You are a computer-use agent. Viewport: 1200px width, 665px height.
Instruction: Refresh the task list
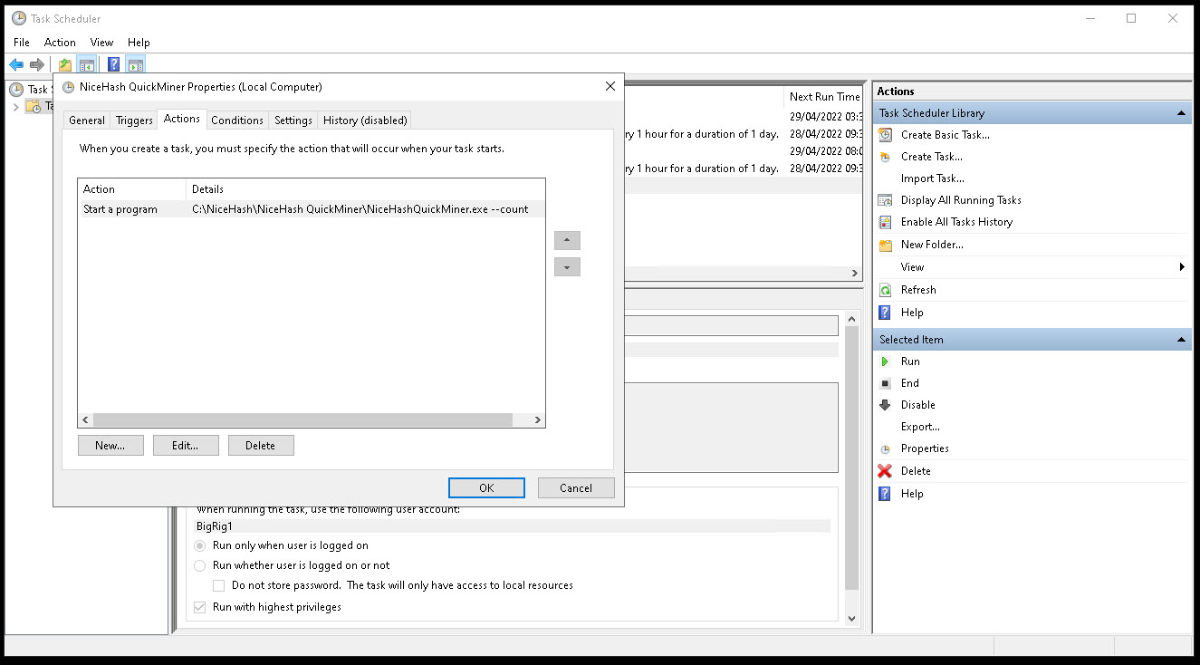tap(917, 289)
